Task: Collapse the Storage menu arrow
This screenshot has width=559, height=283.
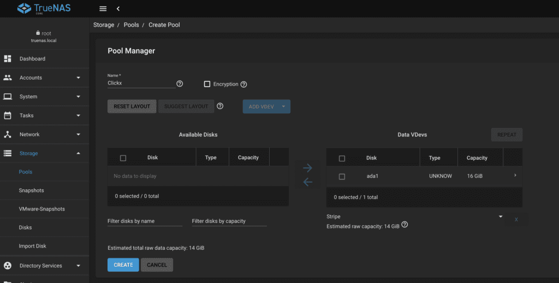Action: [78, 153]
